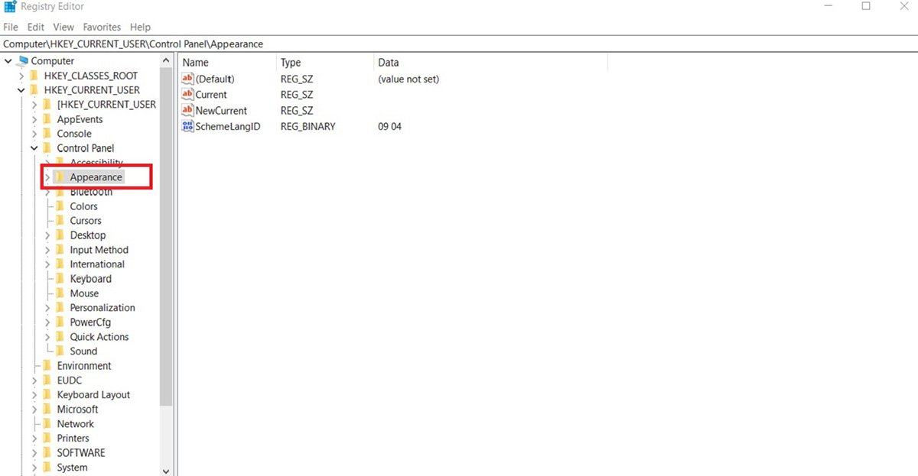The image size is (918, 476).
Task: Open the Favorites menu
Action: (x=101, y=27)
